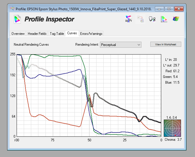Switch to the Tag Table tab
This screenshot has height=157, width=195.
[57, 34]
